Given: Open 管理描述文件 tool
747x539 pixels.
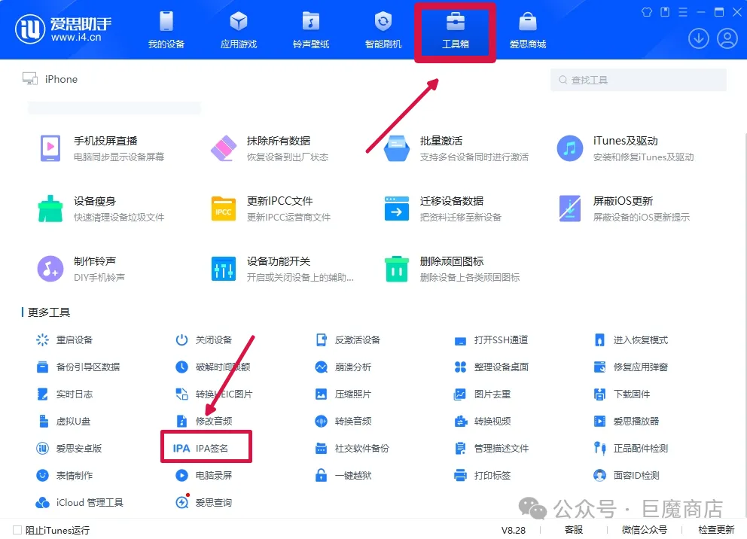Looking at the screenshot, I should pos(491,449).
